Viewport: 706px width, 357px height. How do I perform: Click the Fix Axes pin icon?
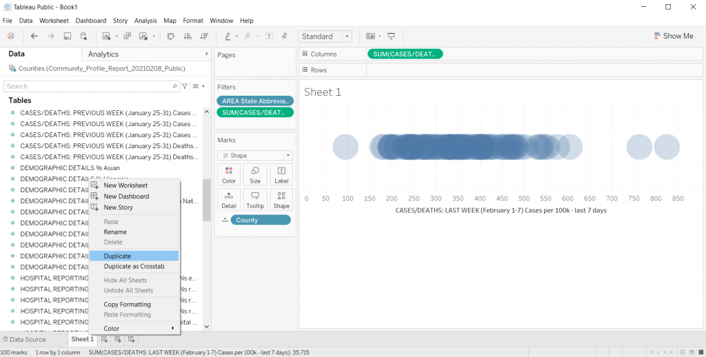click(285, 36)
